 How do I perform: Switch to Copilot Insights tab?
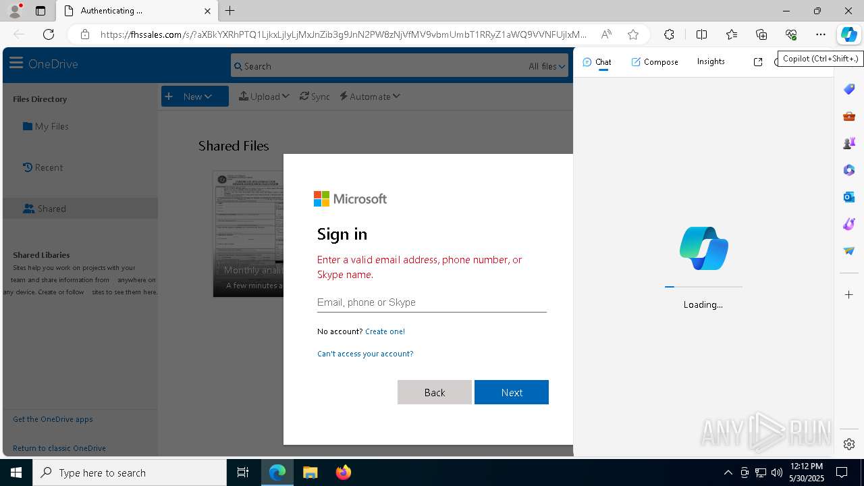click(x=711, y=61)
